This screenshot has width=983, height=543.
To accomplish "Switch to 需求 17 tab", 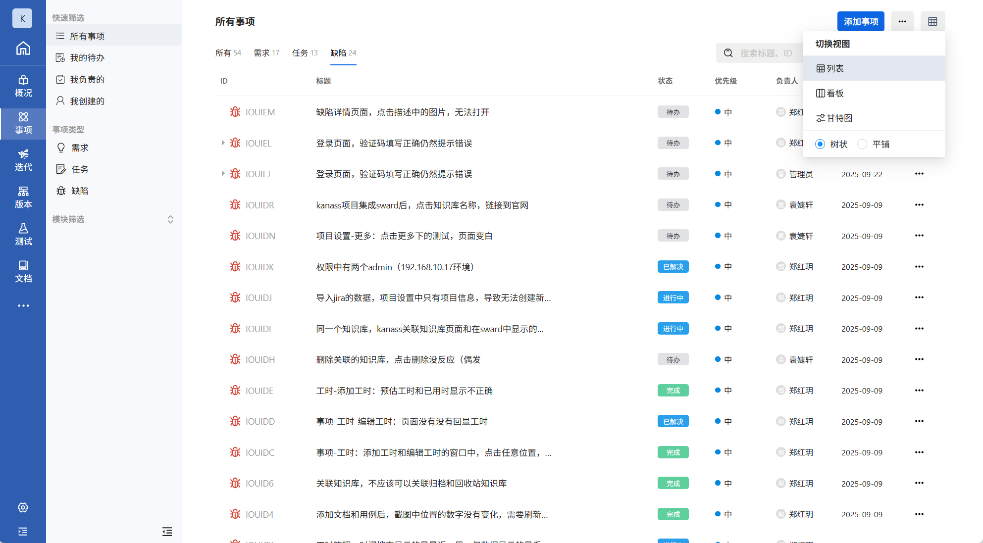I will click(266, 53).
